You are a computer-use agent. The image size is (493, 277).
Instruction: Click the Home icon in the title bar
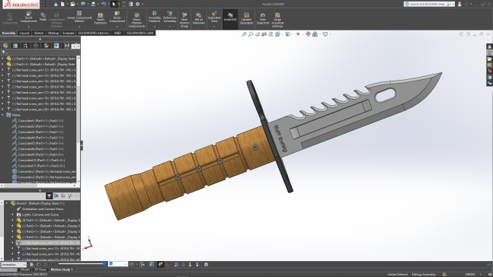56,4
